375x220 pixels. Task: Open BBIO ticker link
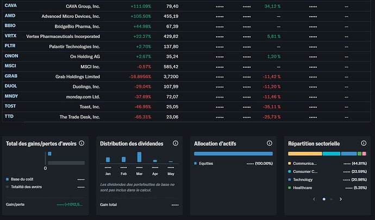point(10,26)
